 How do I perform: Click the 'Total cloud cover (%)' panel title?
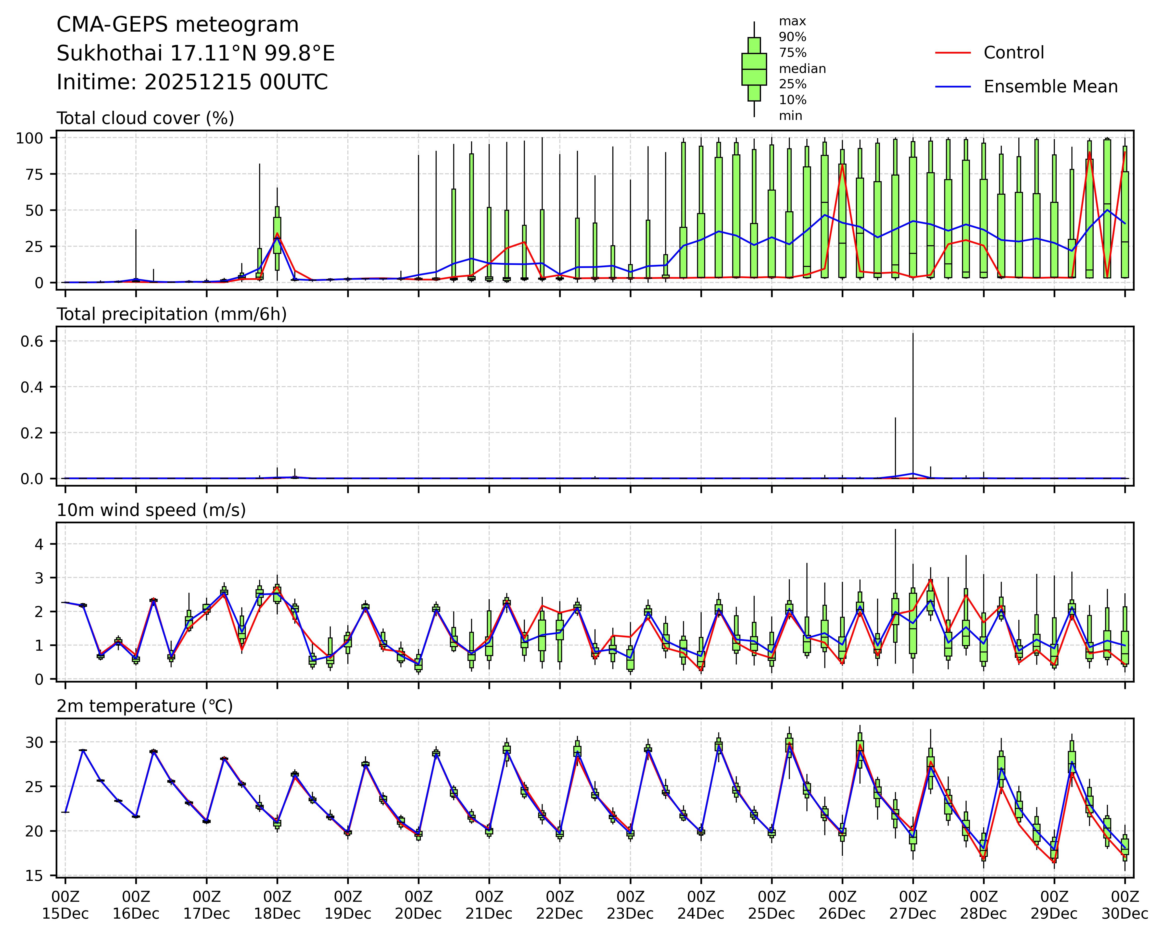pyautogui.click(x=145, y=118)
